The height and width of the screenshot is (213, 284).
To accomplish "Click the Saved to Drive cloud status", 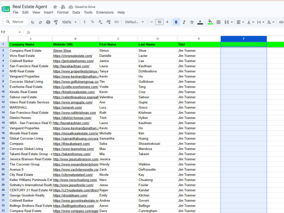I will coord(82,7).
